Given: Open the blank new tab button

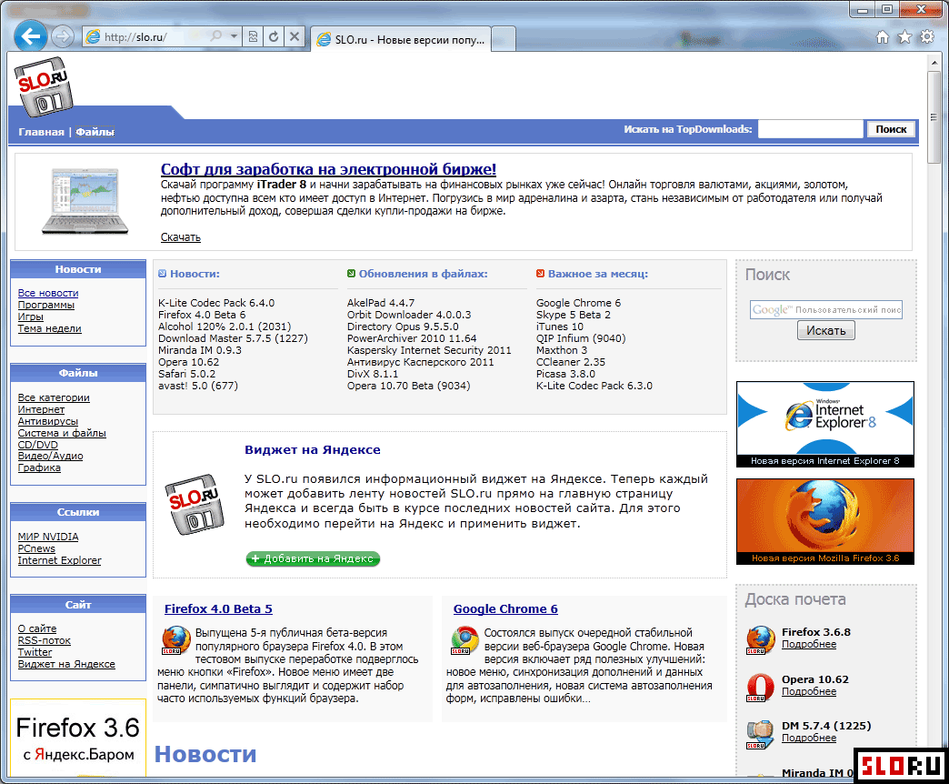Looking at the screenshot, I should point(504,39).
